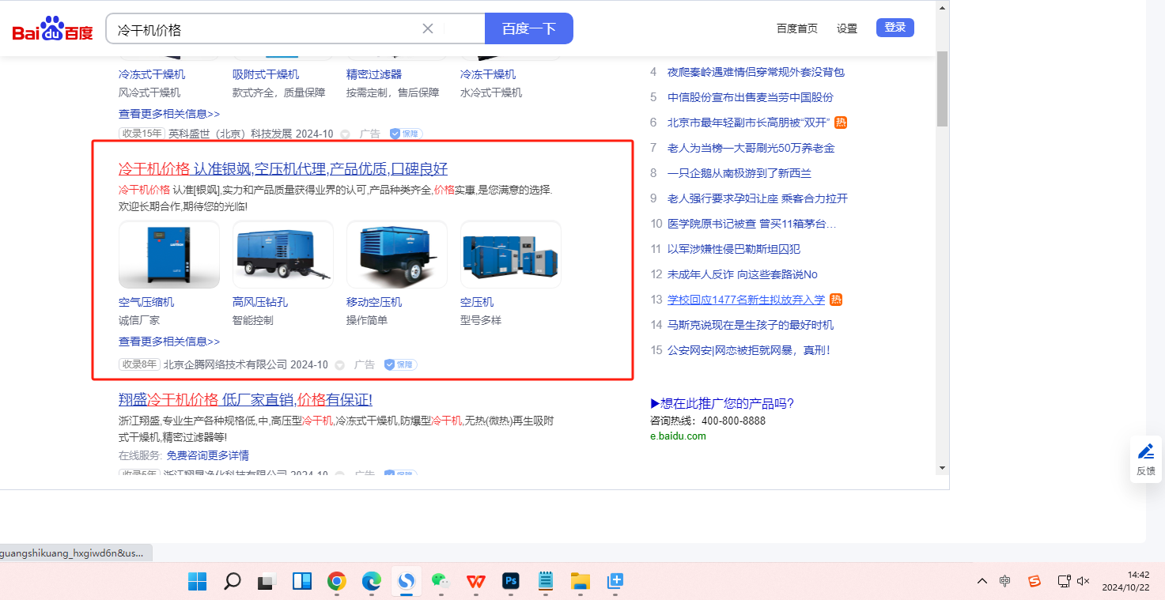Screen dimensions: 1165x600
Task: Click the page's vertical scrollbar thumb
Action: coord(941,87)
